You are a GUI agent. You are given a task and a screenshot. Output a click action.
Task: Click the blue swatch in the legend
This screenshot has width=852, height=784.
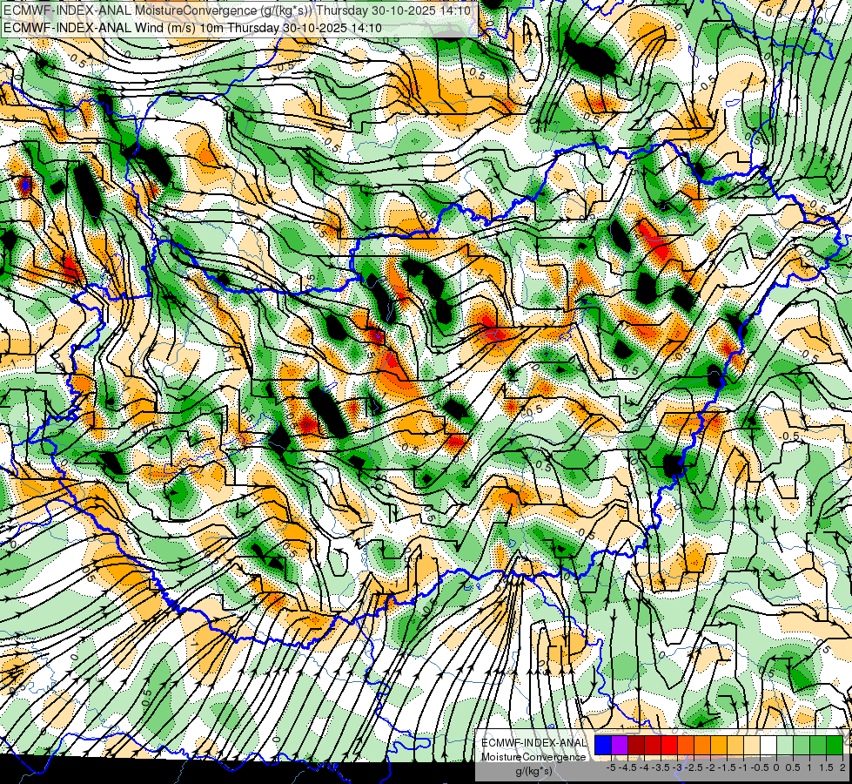tap(603, 746)
